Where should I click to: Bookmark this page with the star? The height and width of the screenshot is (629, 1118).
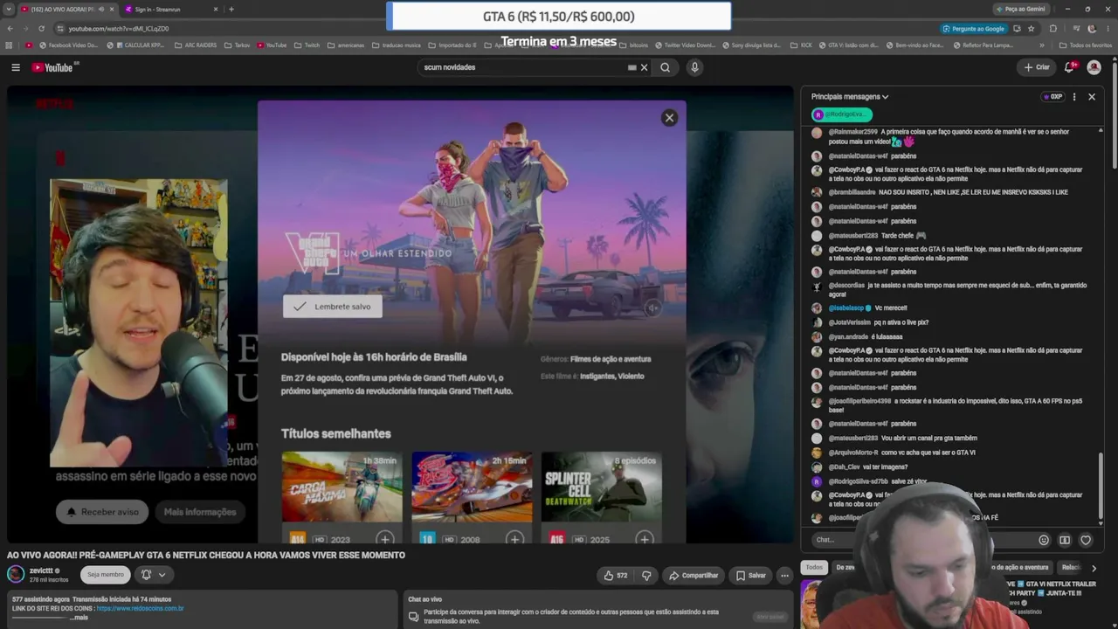coord(1032,28)
